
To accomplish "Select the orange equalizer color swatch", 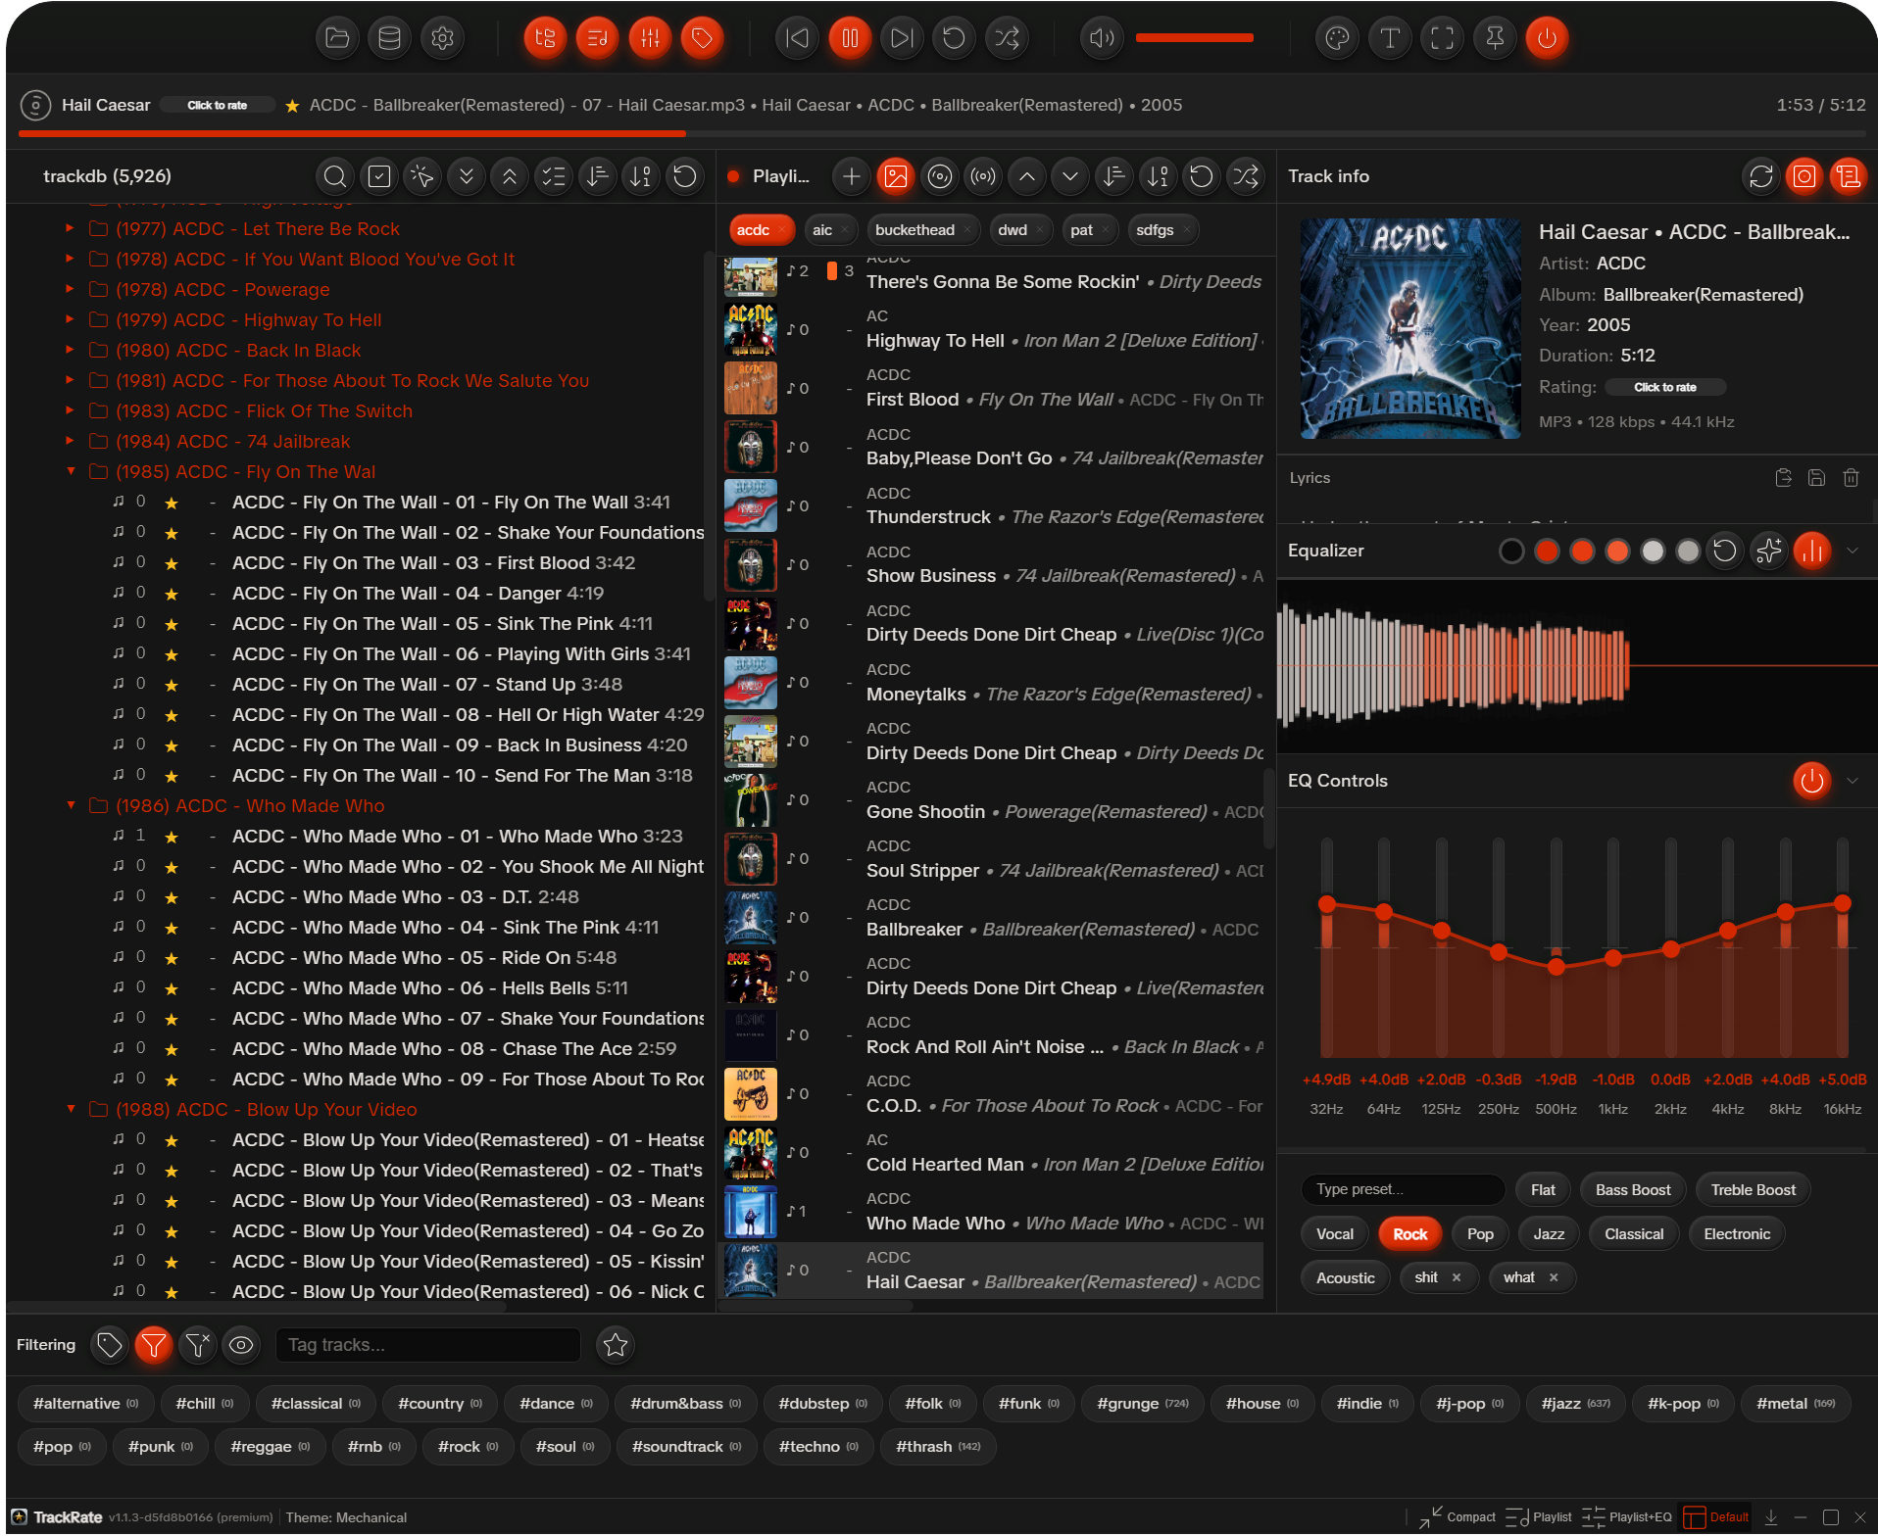I will [x=1616, y=551].
